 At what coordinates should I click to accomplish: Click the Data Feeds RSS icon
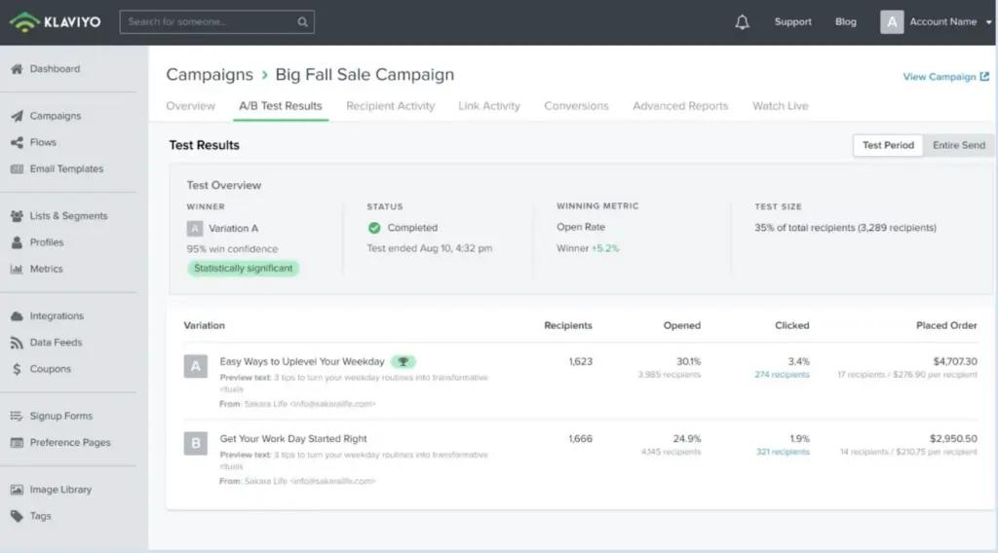(x=17, y=343)
